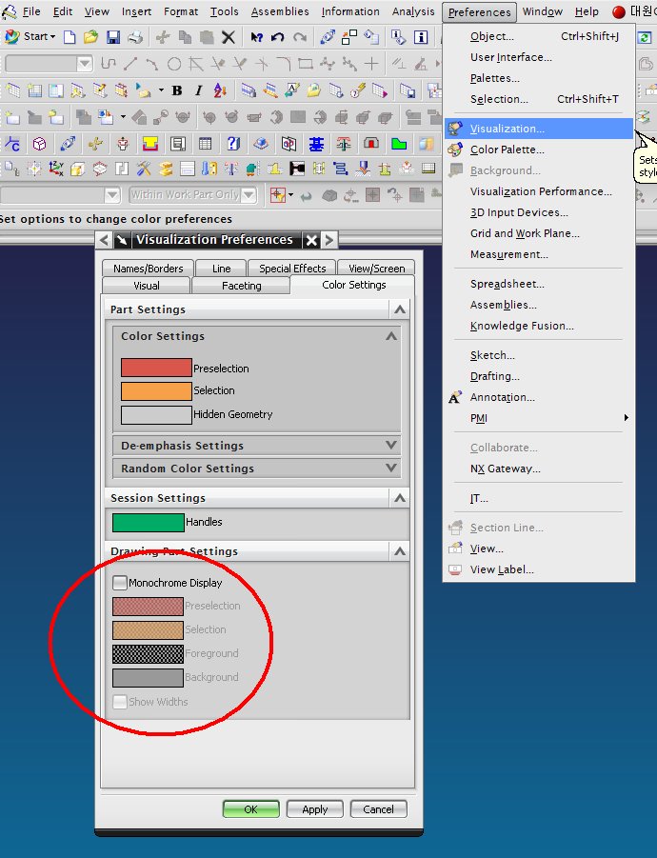
Task: Click the OK button
Action: pyautogui.click(x=250, y=809)
